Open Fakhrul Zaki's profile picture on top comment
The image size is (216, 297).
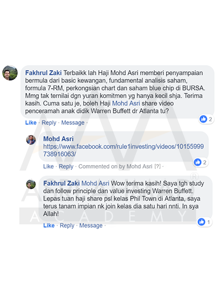(10, 73)
